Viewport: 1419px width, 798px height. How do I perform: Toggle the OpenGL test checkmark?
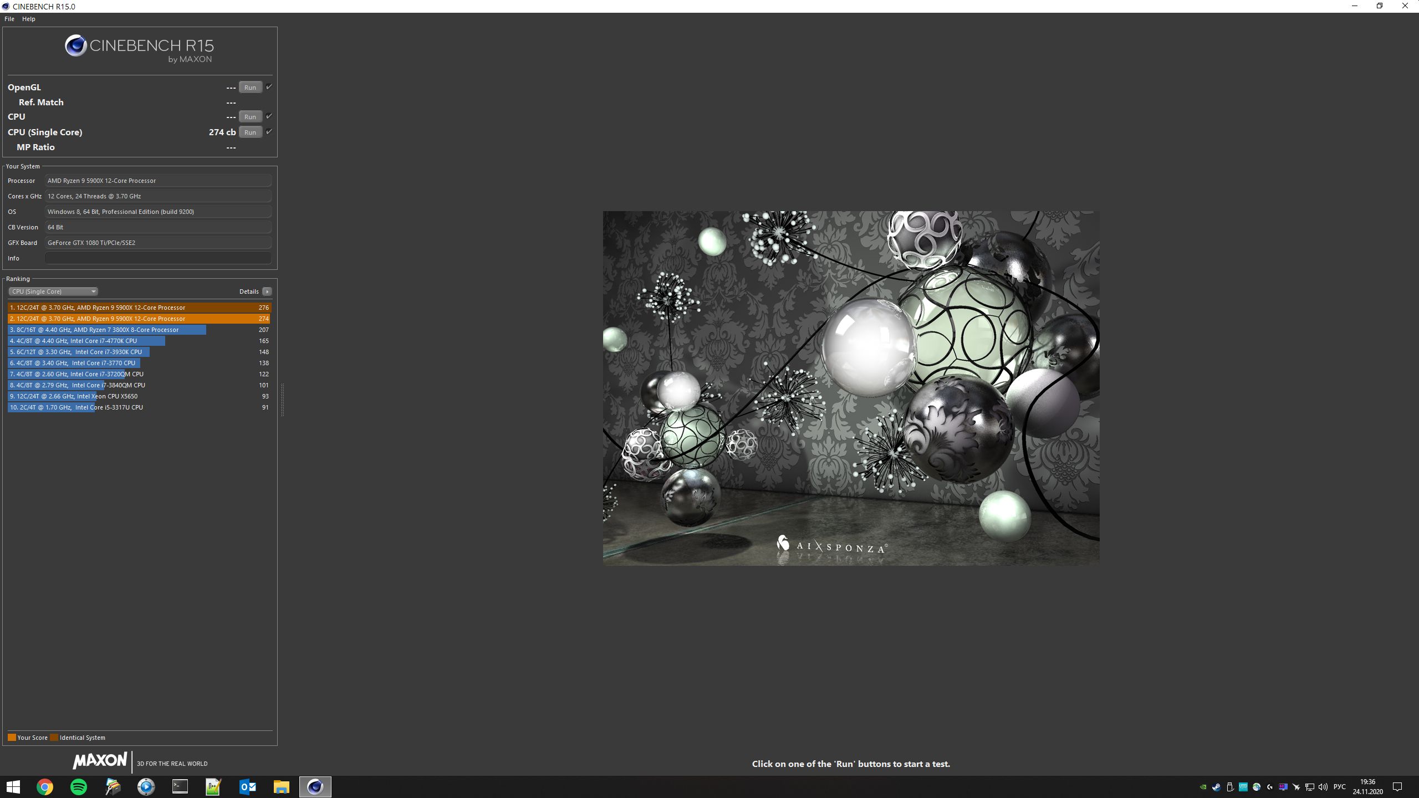pos(269,86)
